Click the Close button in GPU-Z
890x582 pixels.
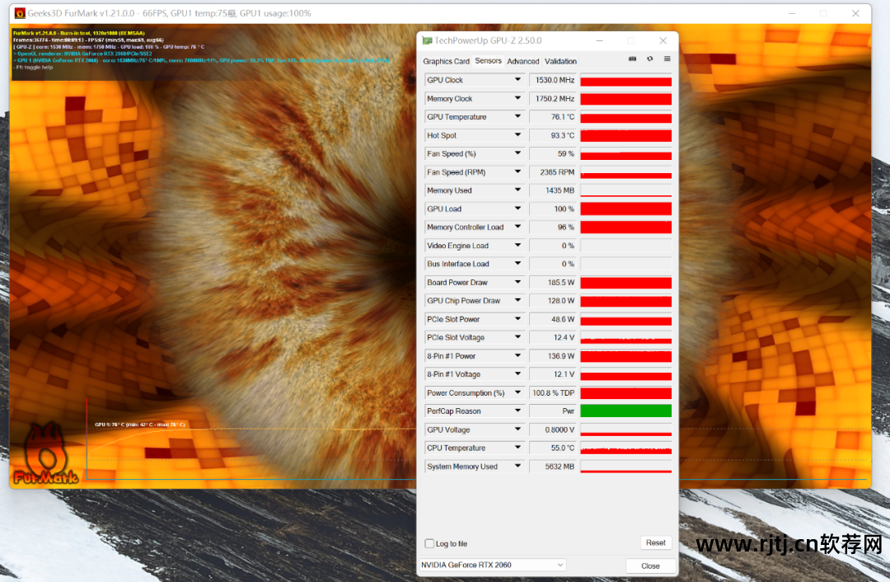coord(650,566)
